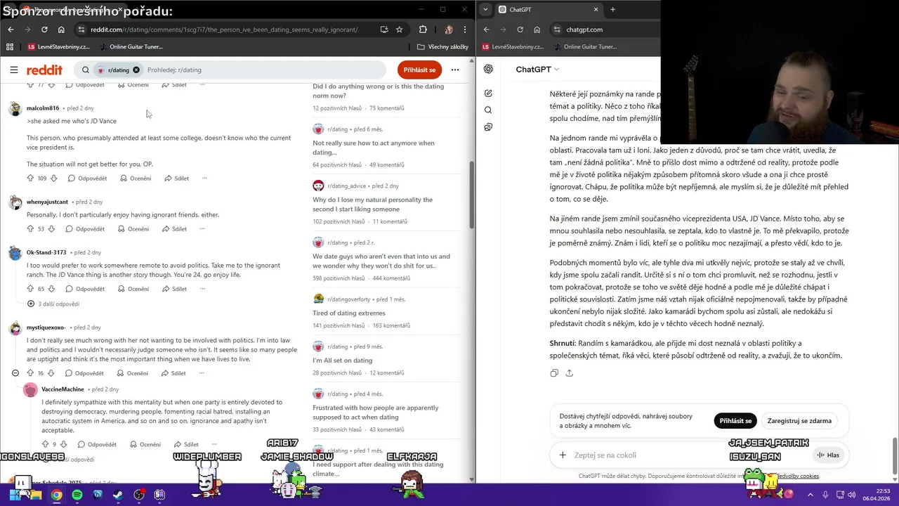Open search chats in ChatGPT sidebar

pos(488,110)
